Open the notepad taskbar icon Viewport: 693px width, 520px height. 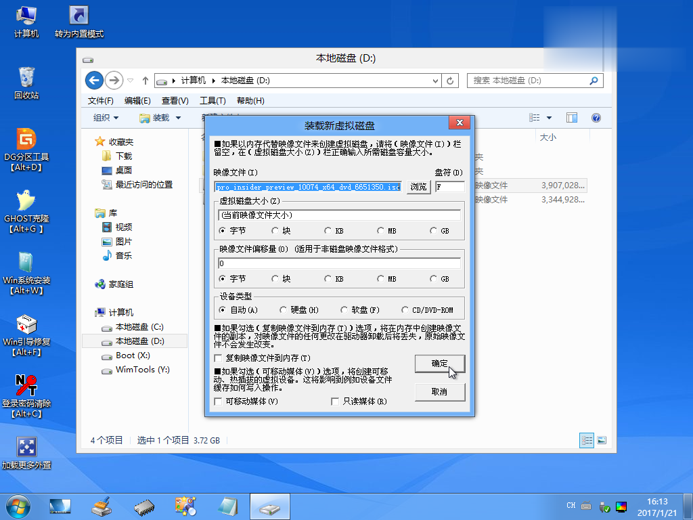[x=228, y=506]
